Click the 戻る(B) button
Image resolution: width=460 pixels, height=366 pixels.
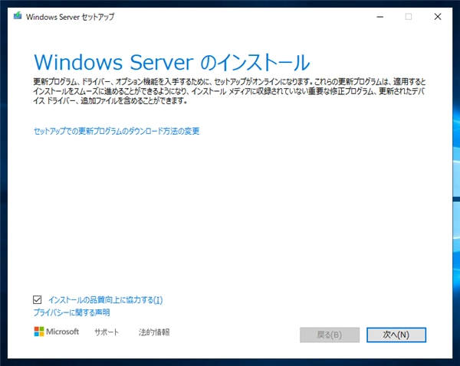point(330,335)
